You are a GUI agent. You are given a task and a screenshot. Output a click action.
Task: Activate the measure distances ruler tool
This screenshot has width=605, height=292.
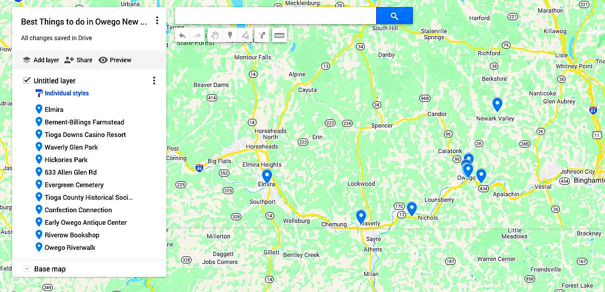(279, 35)
